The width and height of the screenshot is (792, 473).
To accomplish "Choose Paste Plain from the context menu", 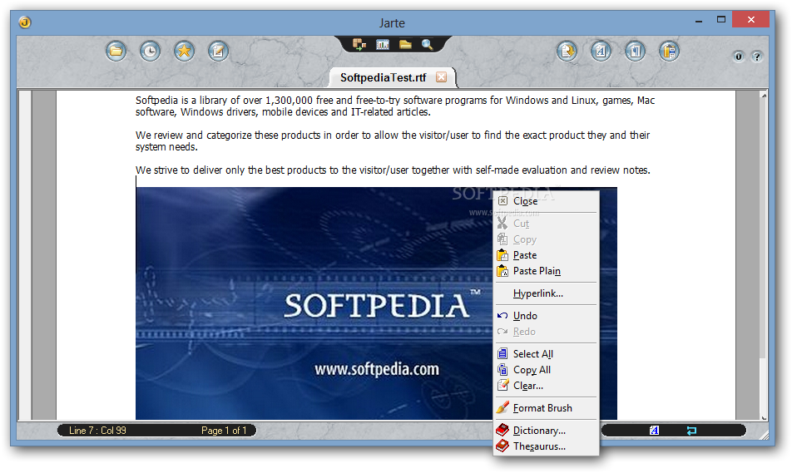I will [546, 270].
